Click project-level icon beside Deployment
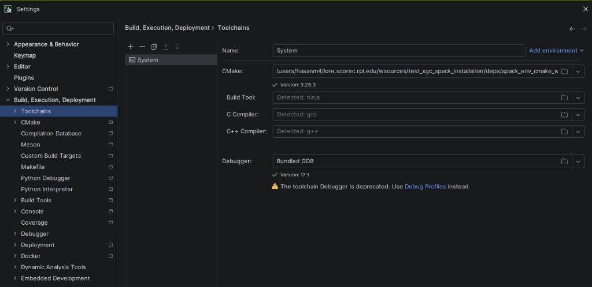The image size is (592, 287). 110,245
